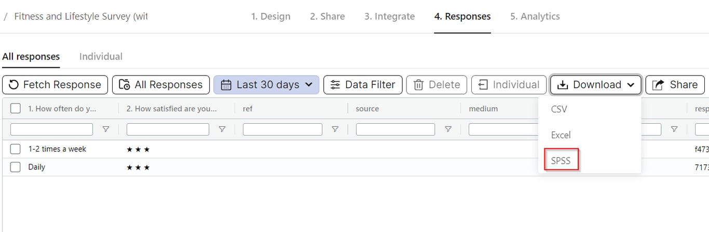This screenshot has width=709, height=232.
Task: Select CSV export format
Action: pyautogui.click(x=559, y=109)
